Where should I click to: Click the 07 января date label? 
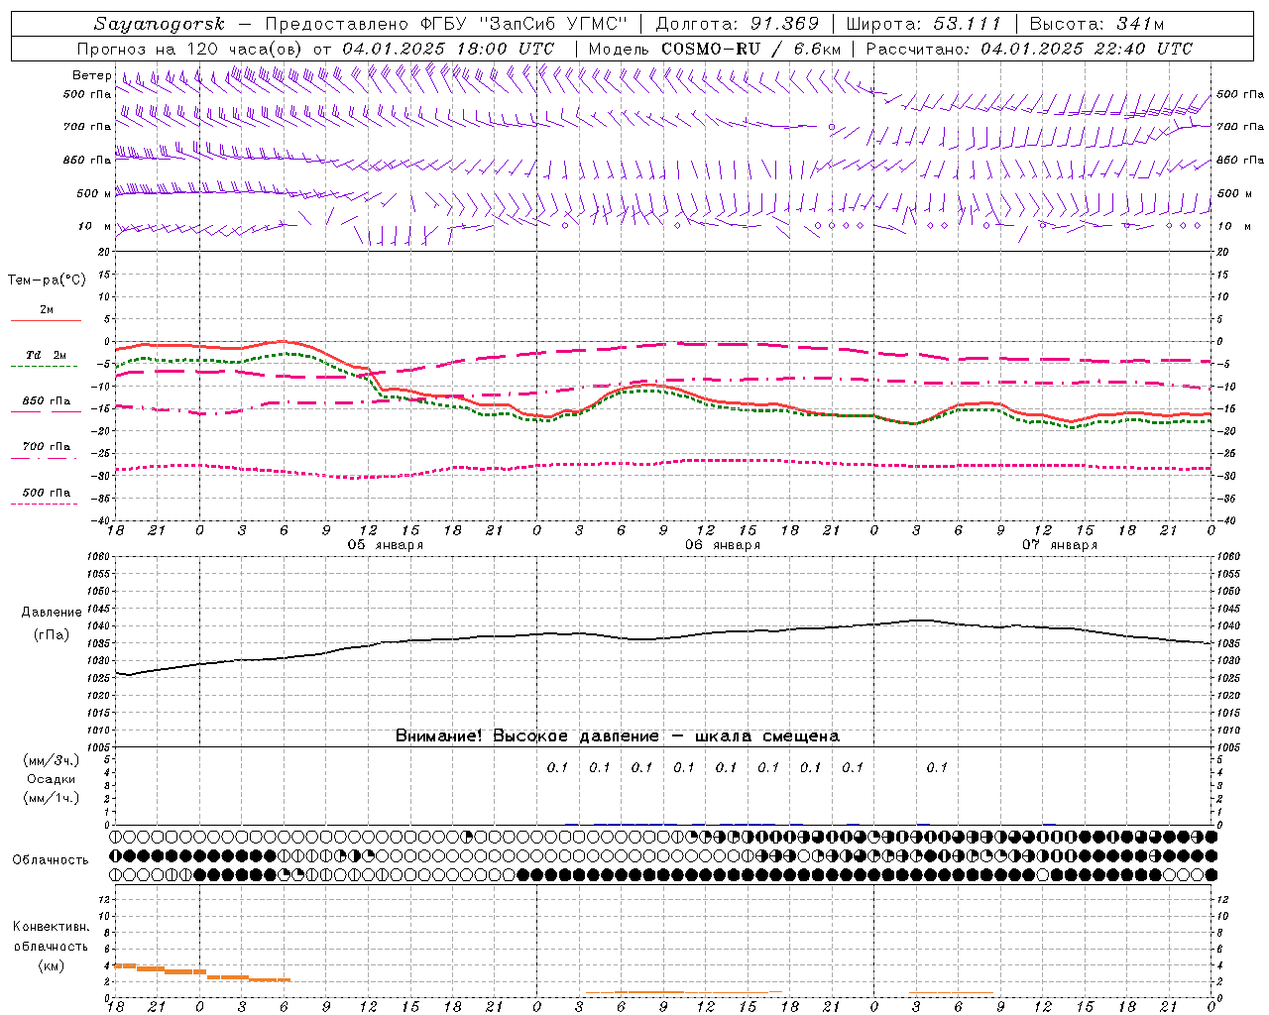pyautogui.click(x=1060, y=545)
